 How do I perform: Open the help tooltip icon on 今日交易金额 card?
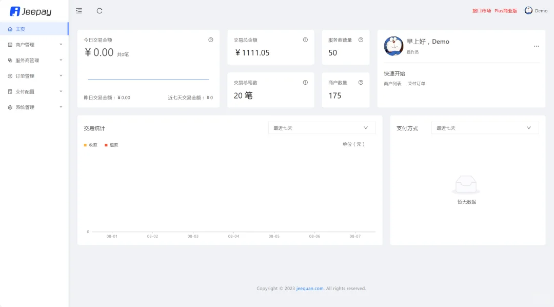coord(210,39)
